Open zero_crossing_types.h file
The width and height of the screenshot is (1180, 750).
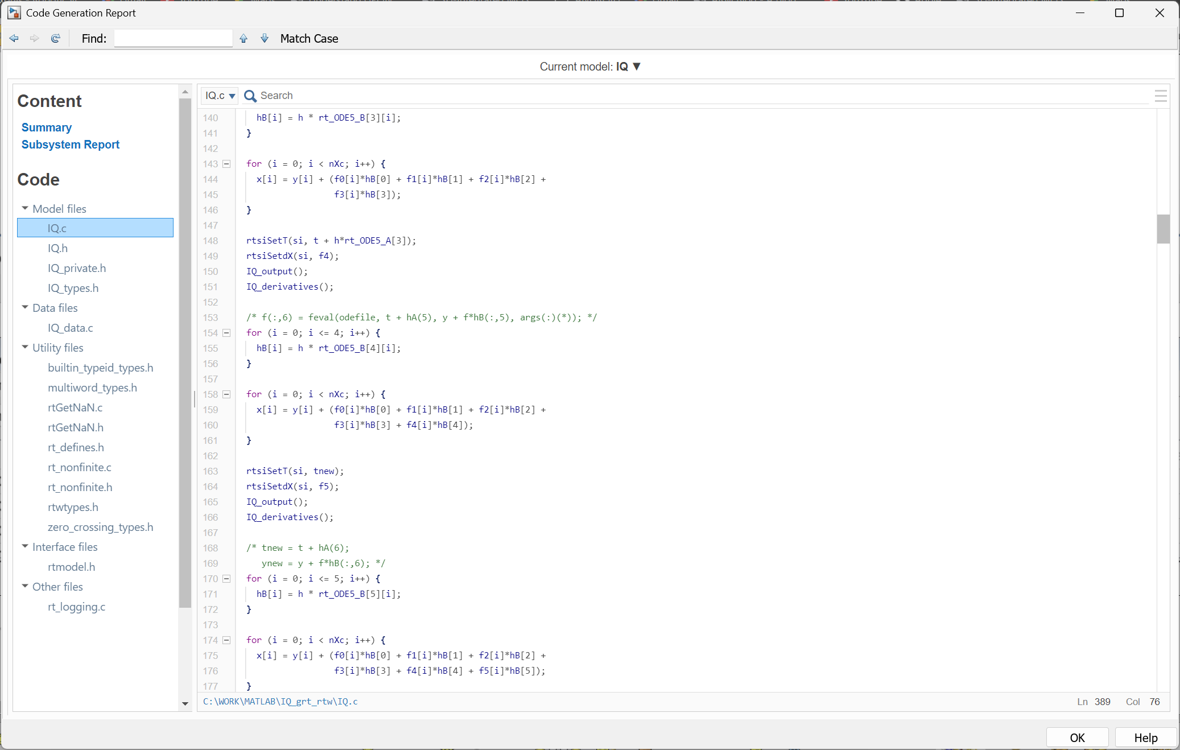[101, 527]
